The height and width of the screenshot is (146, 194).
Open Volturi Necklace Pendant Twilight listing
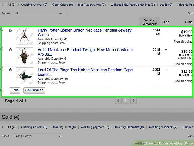85,52
